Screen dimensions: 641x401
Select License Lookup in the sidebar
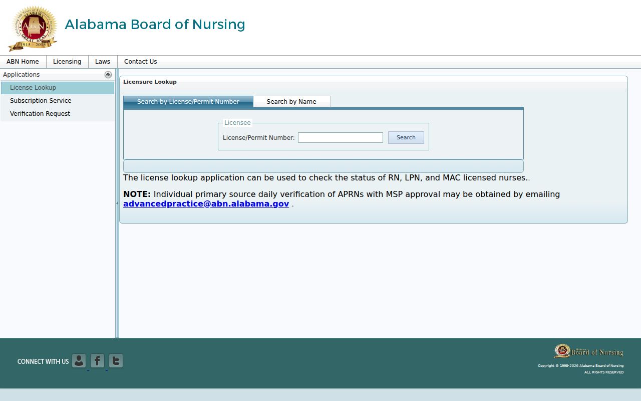58,88
